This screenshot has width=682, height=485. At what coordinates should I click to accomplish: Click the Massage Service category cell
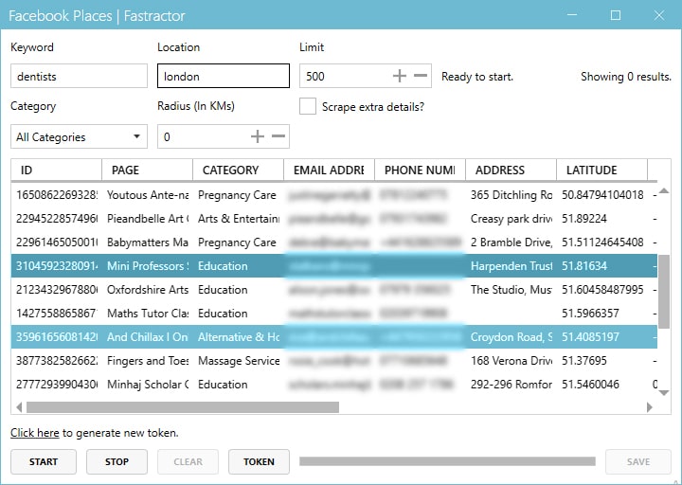239,361
